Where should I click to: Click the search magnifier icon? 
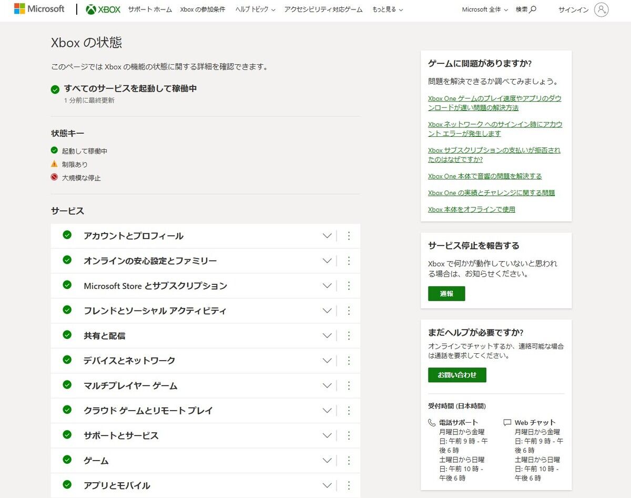(533, 9)
